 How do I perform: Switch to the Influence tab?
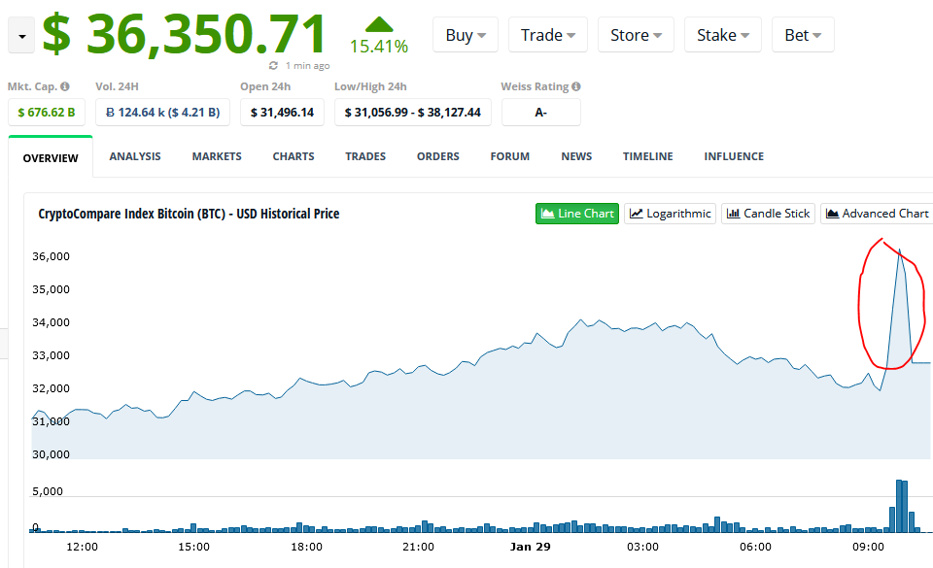(x=734, y=156)
